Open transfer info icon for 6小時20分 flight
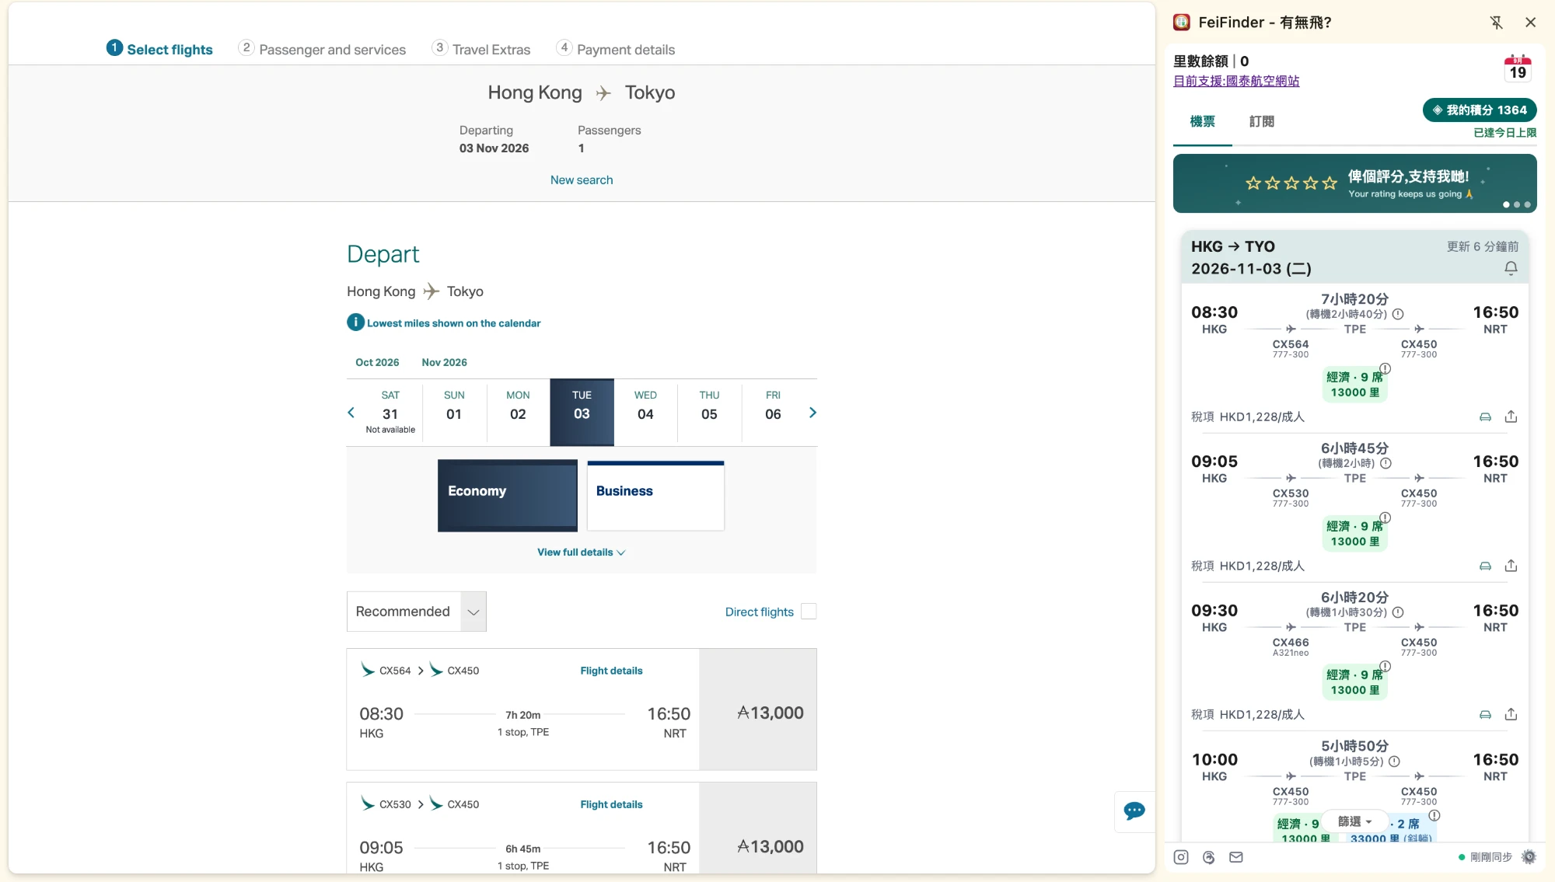This screenshot has height=882, width=1555. (x=1398, y=612)
